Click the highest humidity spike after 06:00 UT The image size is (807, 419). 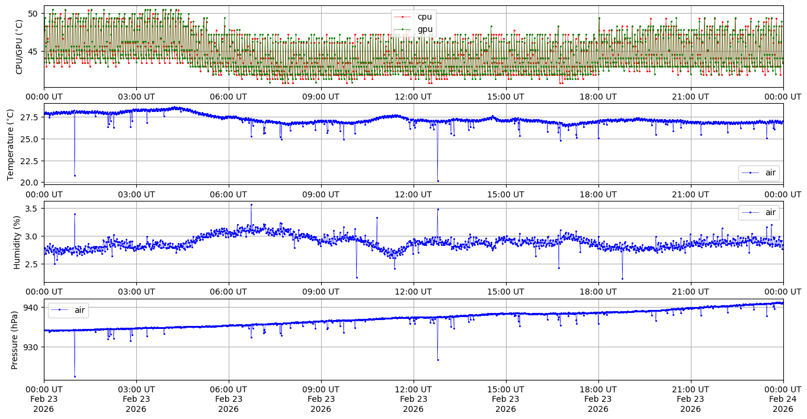(x=251, y=204)
